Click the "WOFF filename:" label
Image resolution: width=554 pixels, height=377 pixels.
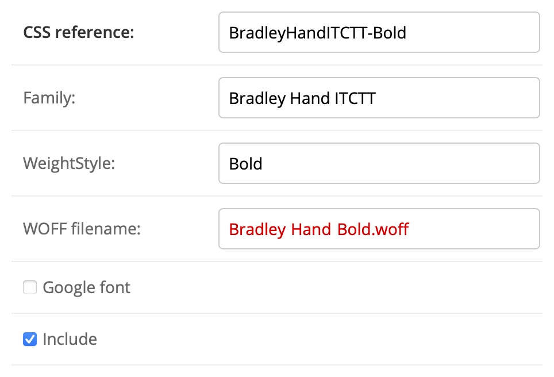pyautogui.click(x=82, y=229)
